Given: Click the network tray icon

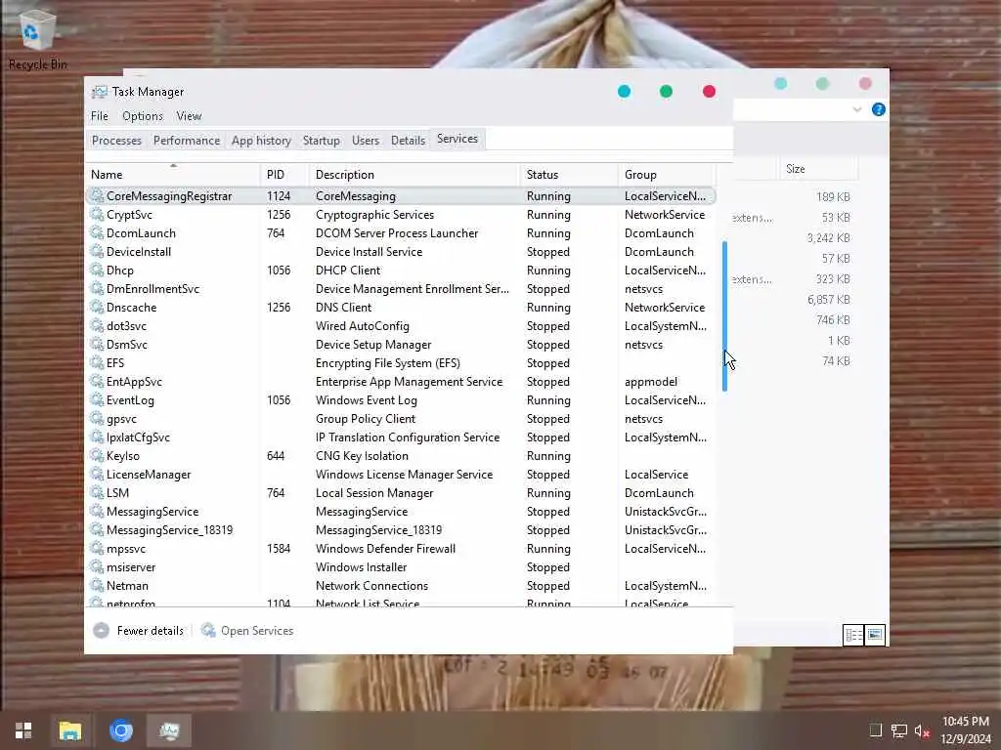Looking at the screenshot, I should (x=899, y=730).
